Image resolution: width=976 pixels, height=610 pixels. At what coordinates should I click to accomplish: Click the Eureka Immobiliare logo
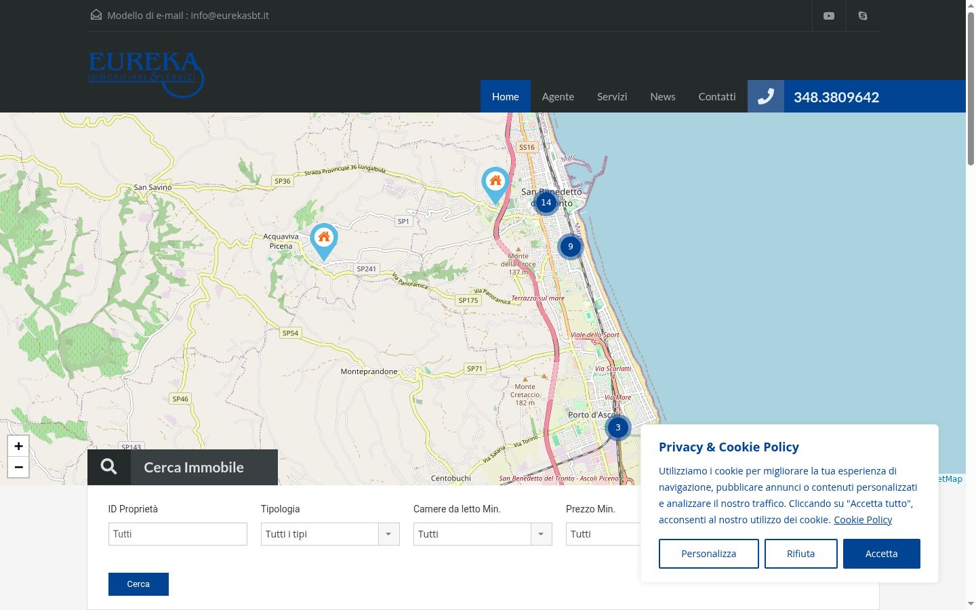[146, 75]
